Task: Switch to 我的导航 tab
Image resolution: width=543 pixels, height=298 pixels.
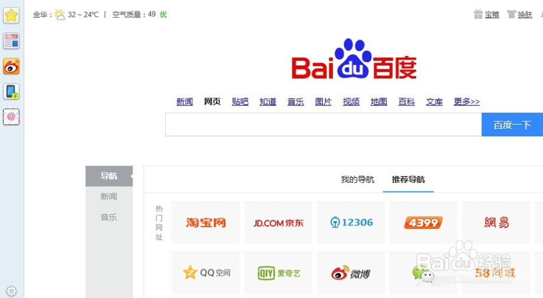Action: coord(357,179)
